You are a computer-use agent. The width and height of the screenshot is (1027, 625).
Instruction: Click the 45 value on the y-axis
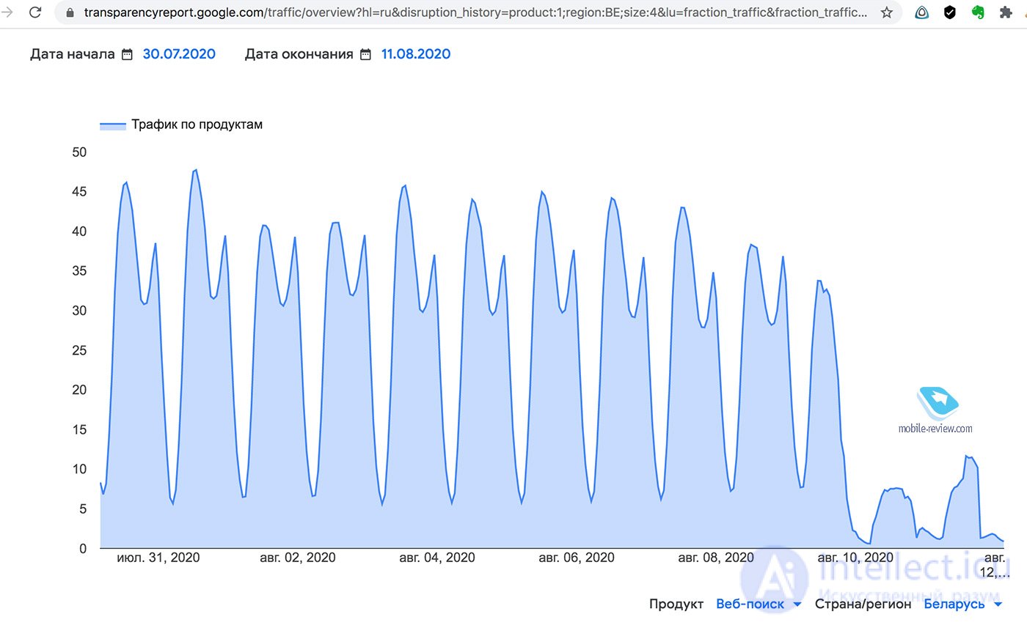coord(78,192)
